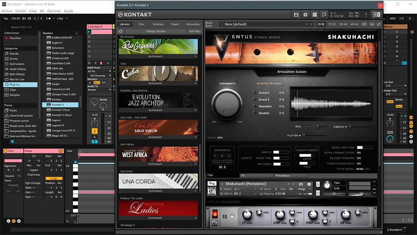The height and width of the screenshot is (235, 417).
Task: Click the exclamation panic icon in Kontakt
Action: coord(366,15)
